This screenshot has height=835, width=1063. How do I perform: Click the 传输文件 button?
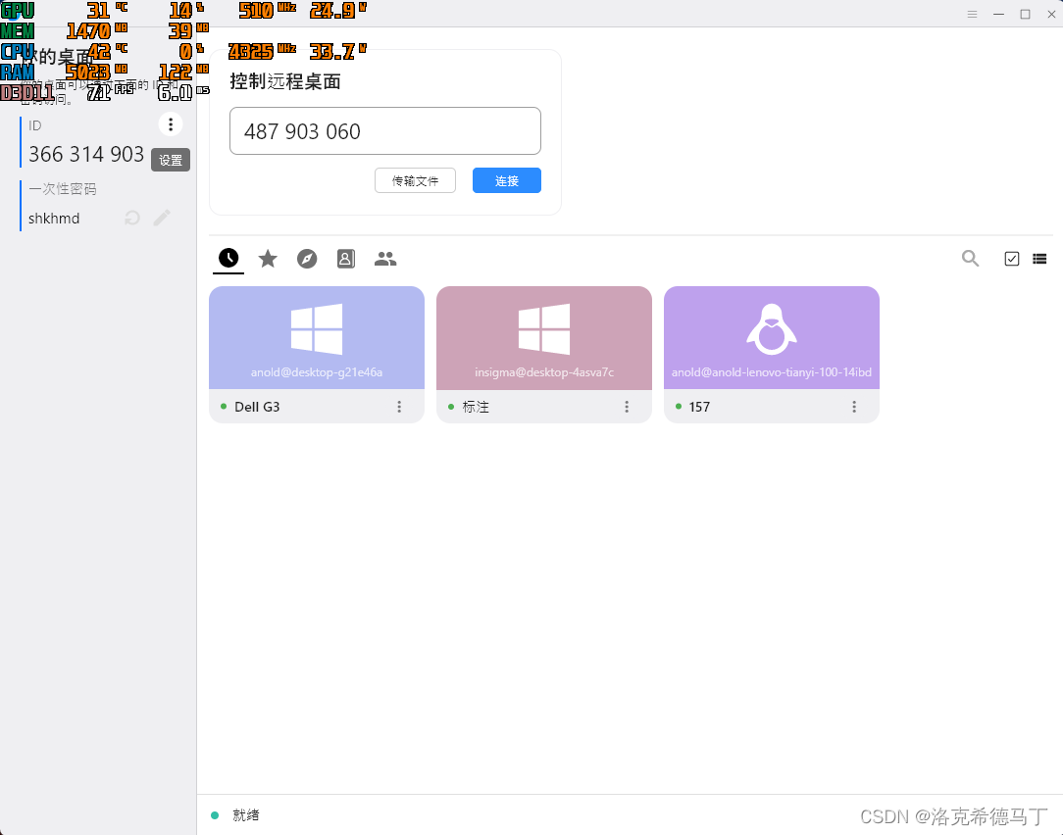415,180
